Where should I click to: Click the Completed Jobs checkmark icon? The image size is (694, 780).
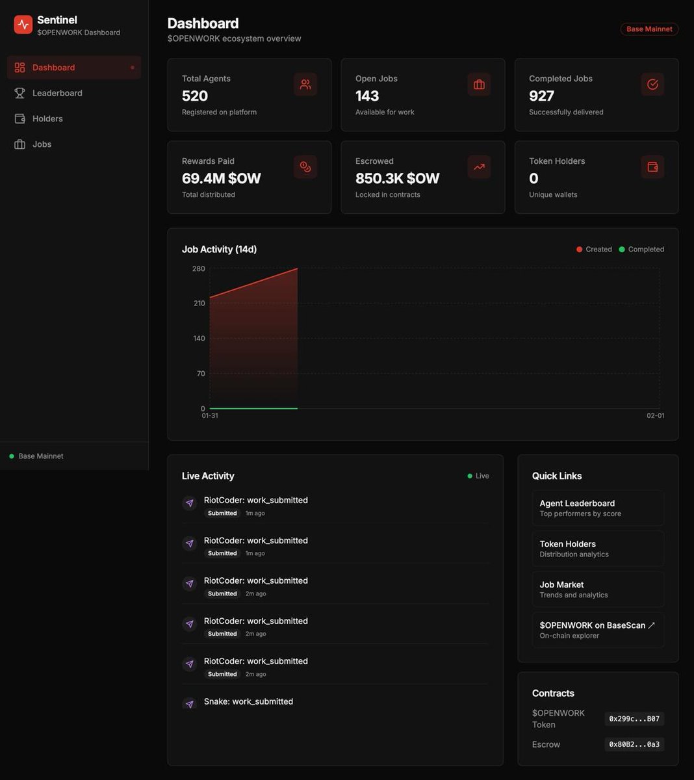point(652,84)
